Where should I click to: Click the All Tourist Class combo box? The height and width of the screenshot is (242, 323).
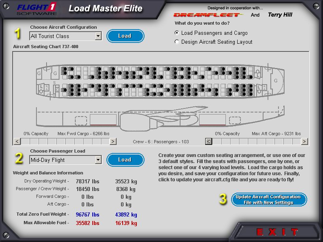(62, 36)
